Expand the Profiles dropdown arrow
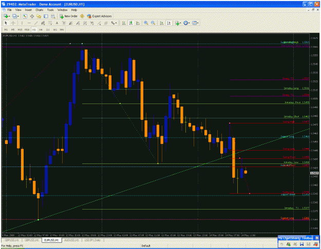 18,16
